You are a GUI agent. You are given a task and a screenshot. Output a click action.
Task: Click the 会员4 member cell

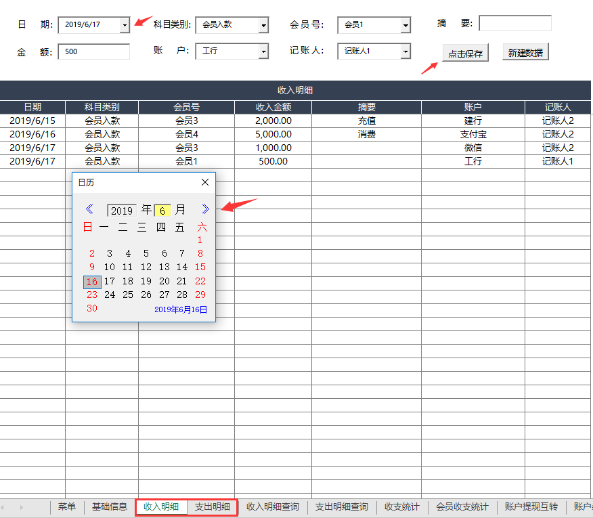pyautogui.click(x=186, y=134)
